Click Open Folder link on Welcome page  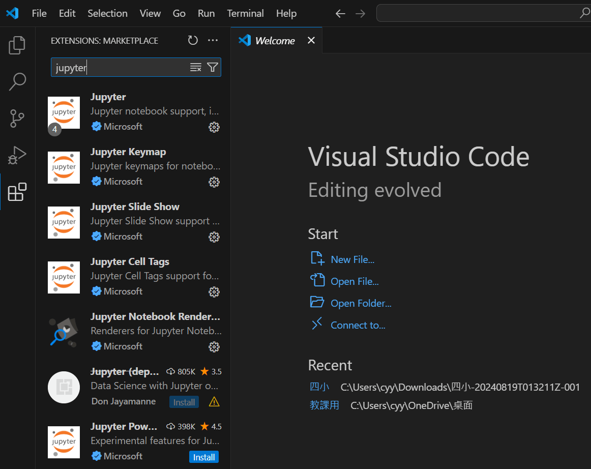[361, 303]
